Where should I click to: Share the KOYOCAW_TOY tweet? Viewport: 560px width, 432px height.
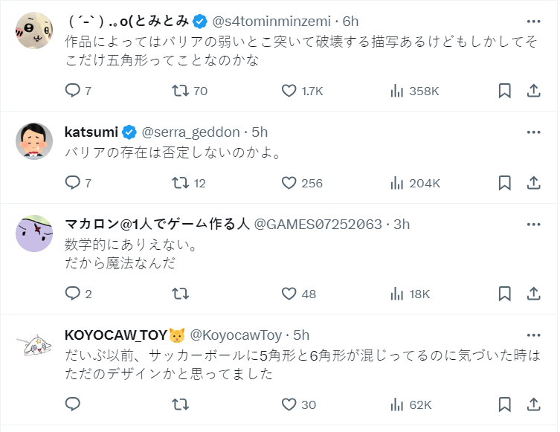coord(533,404)
